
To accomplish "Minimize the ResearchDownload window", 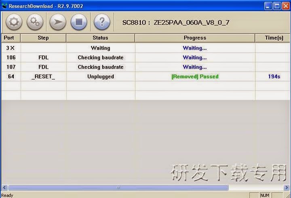I will pos(268,6).
